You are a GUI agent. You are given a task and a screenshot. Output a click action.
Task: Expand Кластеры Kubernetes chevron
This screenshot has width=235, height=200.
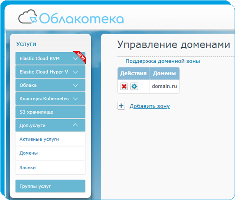click(x=75, y=99)
